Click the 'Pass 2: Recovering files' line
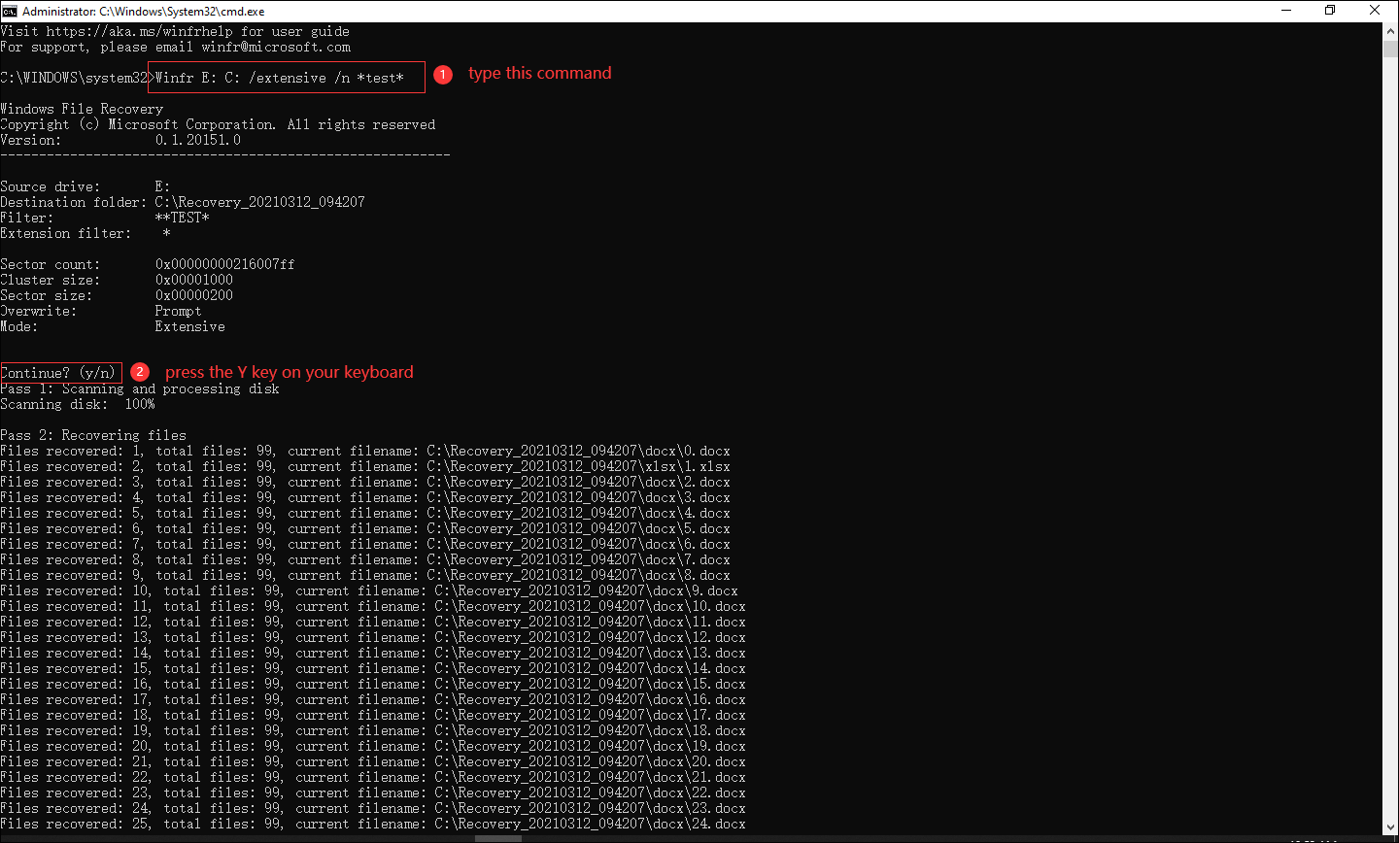 click(93, 435)
